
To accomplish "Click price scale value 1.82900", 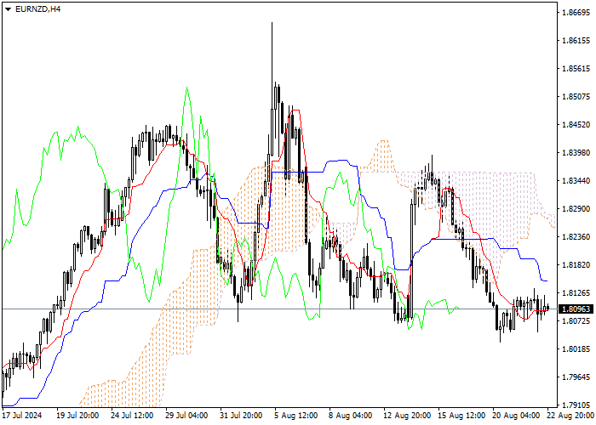I will [576, 209].
